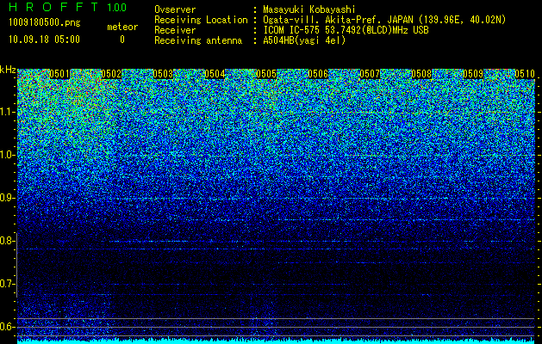Image resolution: width=542 pixels, height=344 pixels.
Task: Click the Receiving antenna label
Action: [198, 40]
